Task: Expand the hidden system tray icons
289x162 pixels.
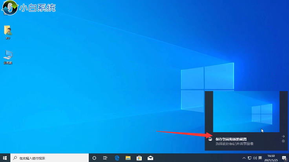Action: (244, 158)
